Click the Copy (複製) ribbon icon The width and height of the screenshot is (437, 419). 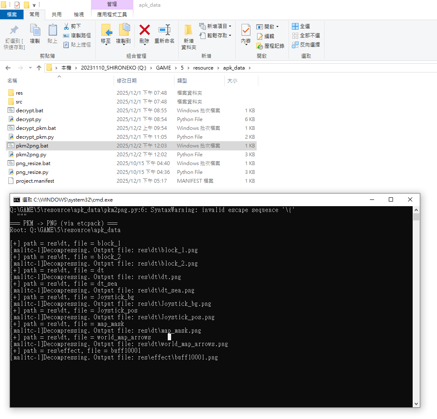coord(35,30)
